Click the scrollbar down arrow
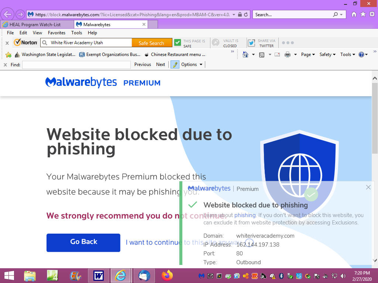378x283 pixels. 375,261
